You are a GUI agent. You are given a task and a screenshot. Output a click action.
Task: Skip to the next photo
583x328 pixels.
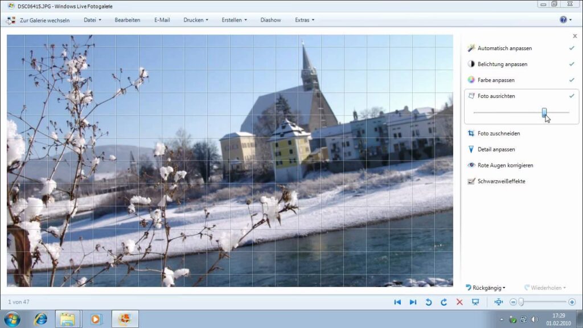click(x=413, y=302)
